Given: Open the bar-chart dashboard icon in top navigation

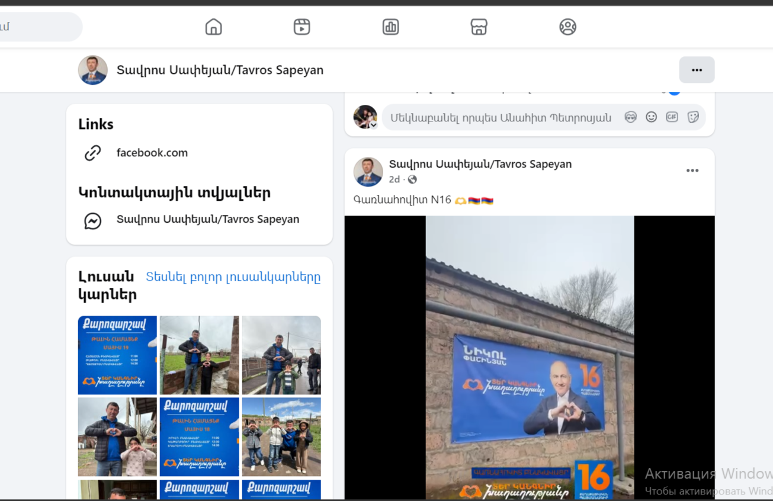Looking at the screenshot, I should 390,27.
